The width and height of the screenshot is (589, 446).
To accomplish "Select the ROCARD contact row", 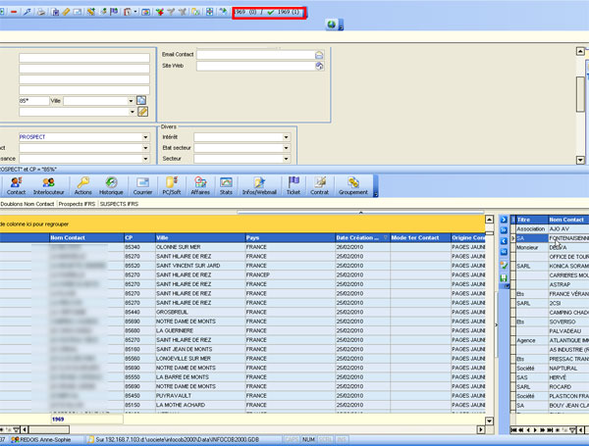I will 552,387.
